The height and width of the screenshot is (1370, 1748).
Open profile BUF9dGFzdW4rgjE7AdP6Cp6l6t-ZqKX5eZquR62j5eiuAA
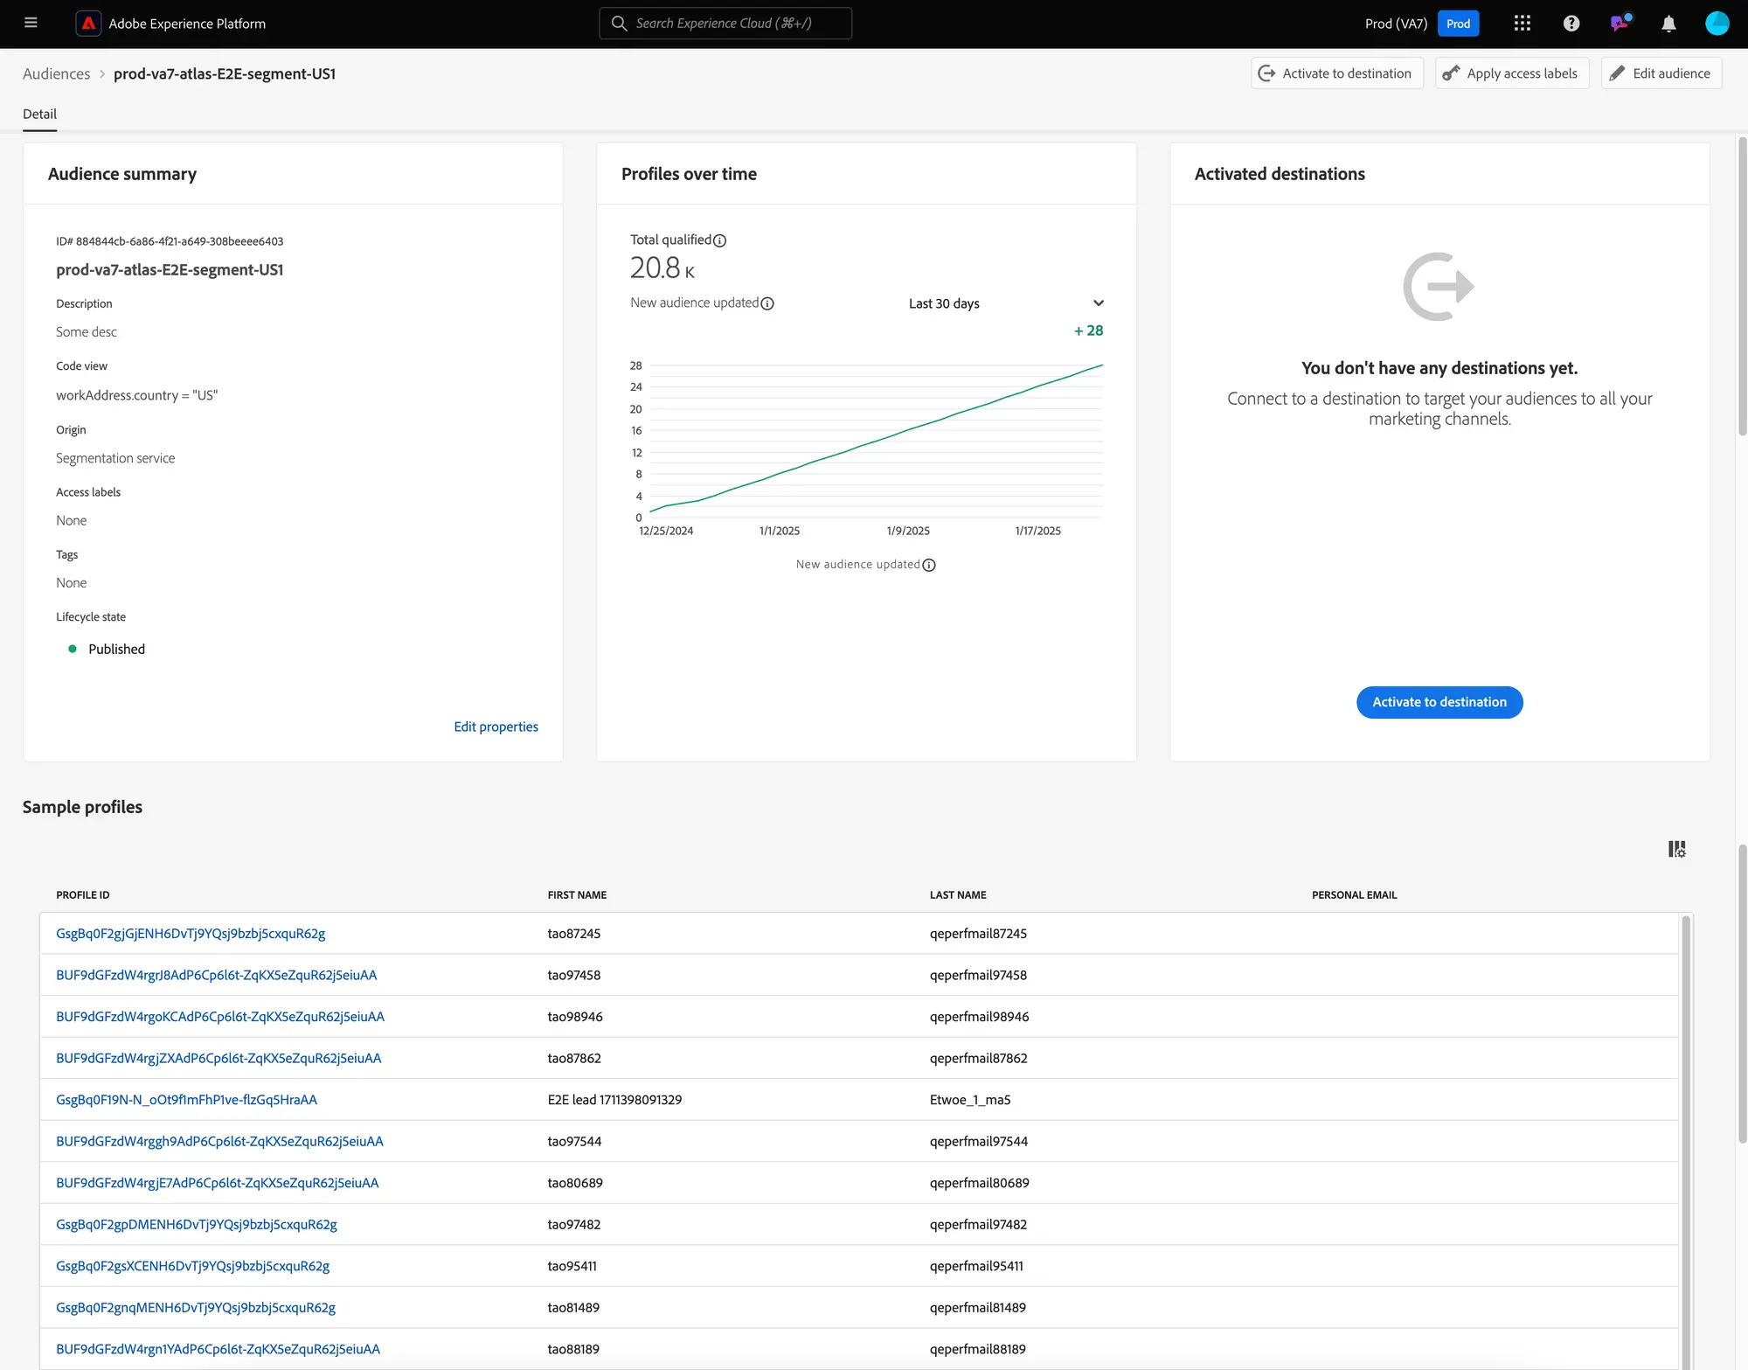tap(218, 1183)
